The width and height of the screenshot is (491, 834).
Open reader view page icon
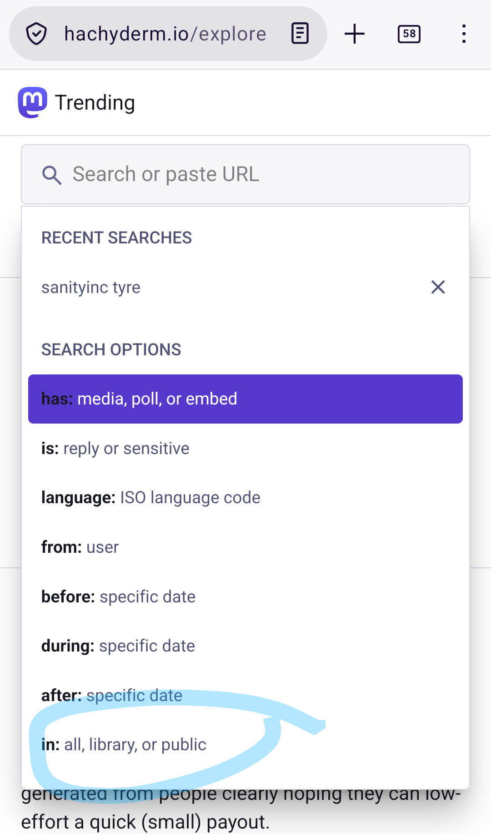pyautogui.click(x=300, y=34)
